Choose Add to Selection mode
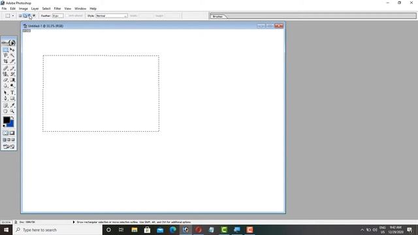Screen dimensions: 418x235 coord(25,16)
